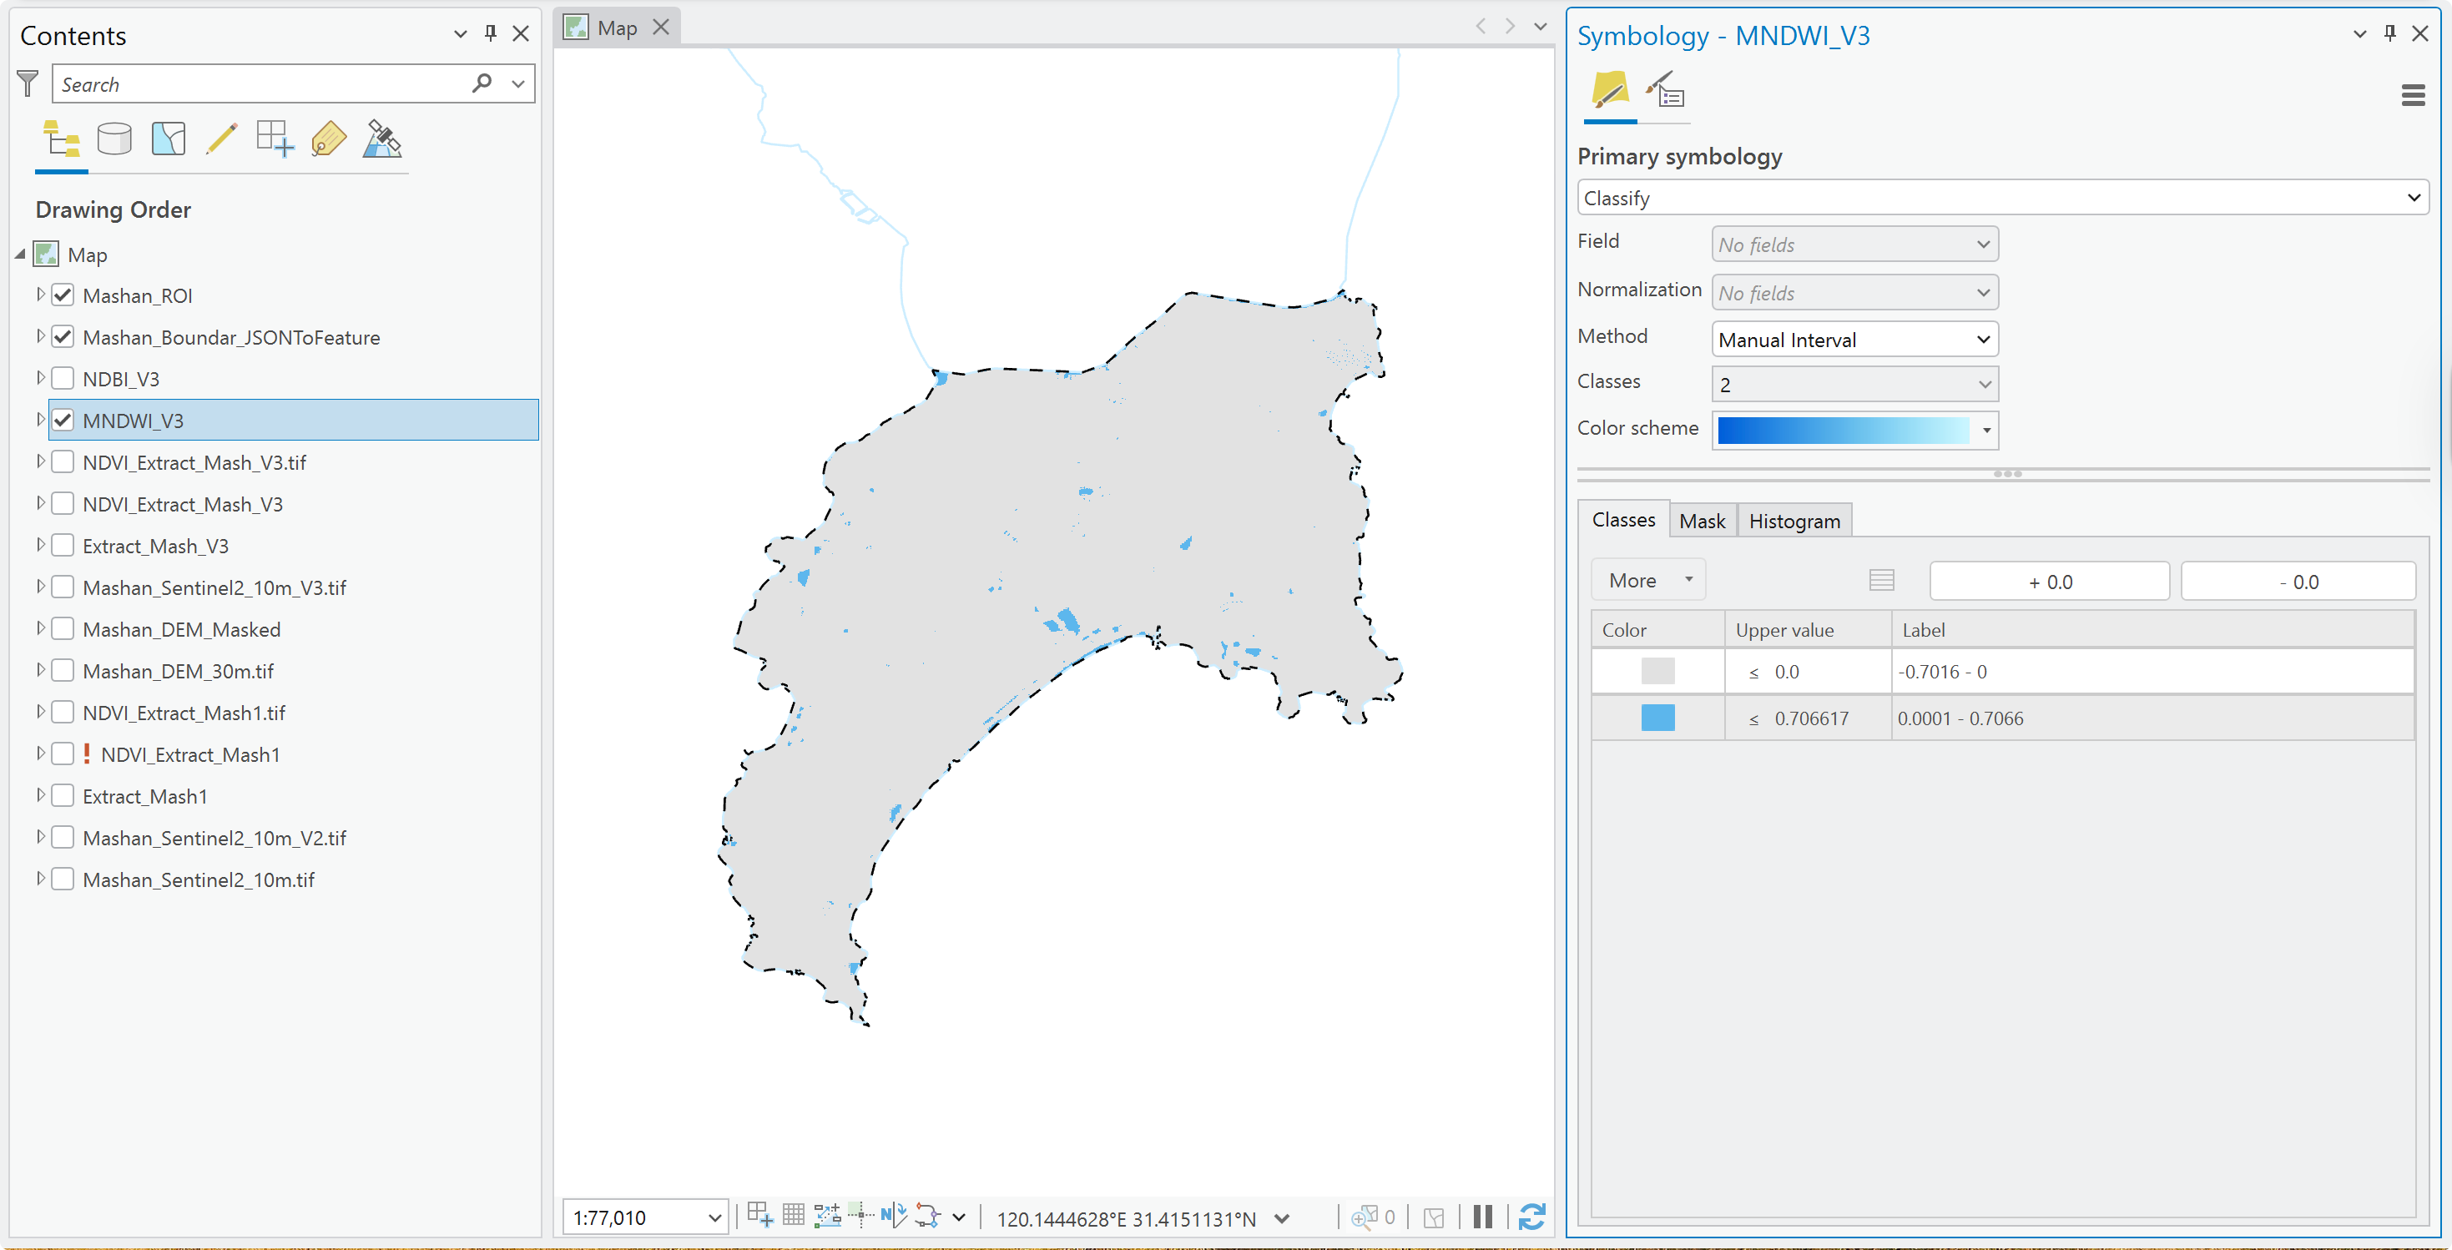Enable the NDBI_V3 layer checkbox
Screen dimensions: 2452x1250
pos(63,379)
